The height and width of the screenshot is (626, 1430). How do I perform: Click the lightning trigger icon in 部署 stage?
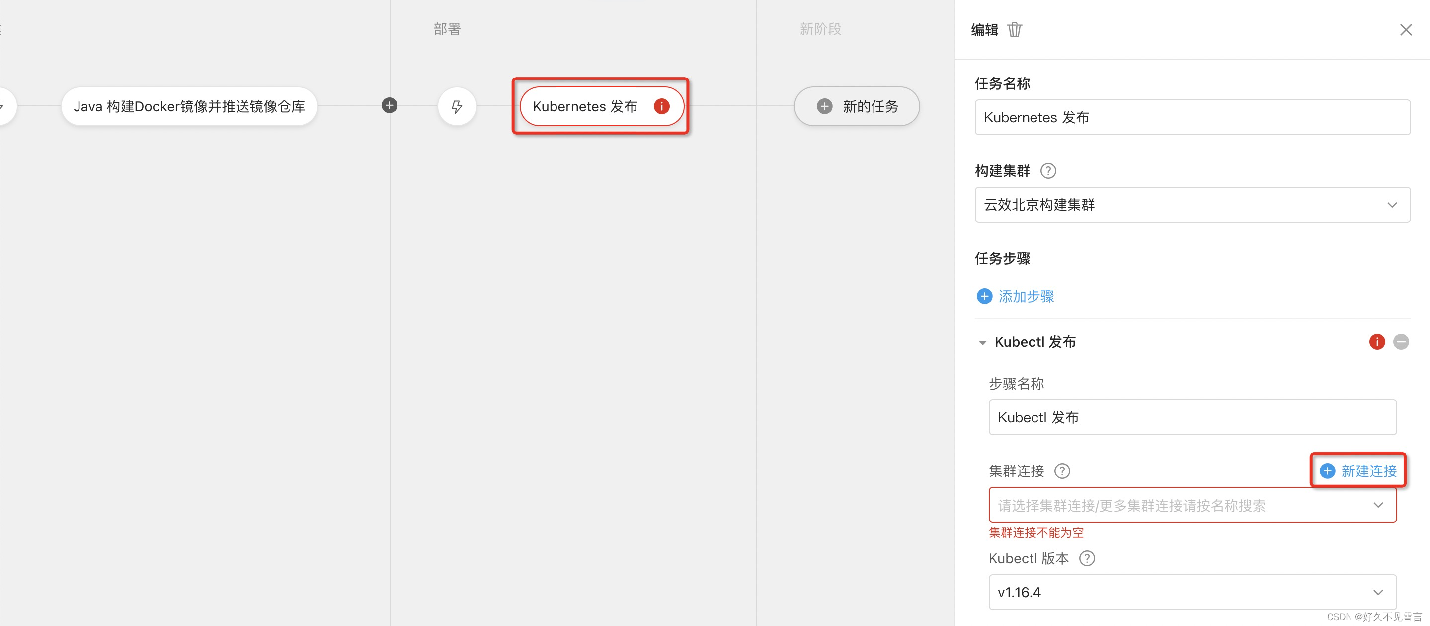coord(456,106)
